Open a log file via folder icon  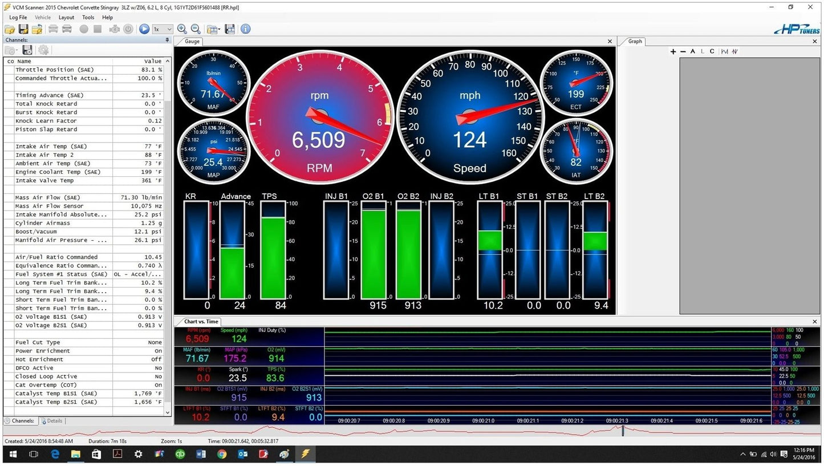10,29
